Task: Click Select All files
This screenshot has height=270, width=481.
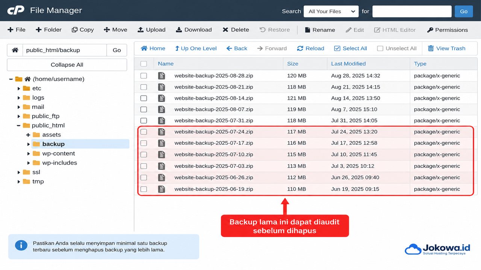Action: (x=351, y=48)
